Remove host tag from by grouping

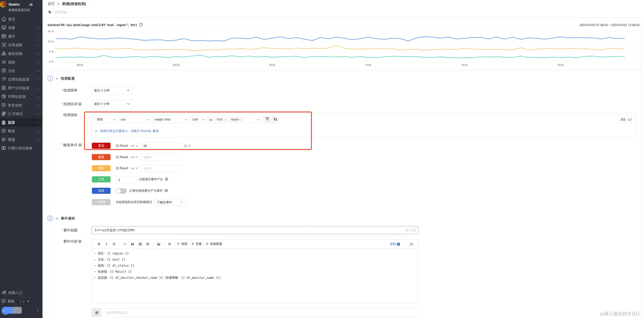[225, 120]
